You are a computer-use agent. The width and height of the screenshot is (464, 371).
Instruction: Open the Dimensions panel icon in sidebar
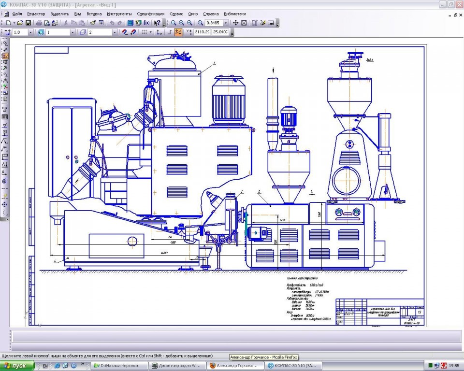tap(5, 50)
